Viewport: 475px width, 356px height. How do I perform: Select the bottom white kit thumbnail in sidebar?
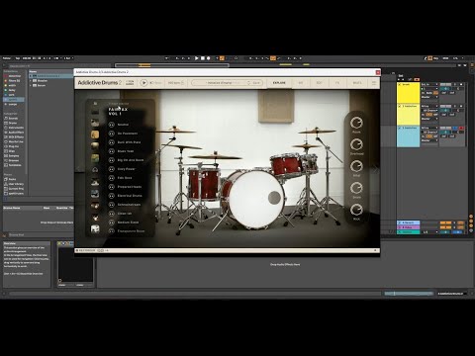95,228
